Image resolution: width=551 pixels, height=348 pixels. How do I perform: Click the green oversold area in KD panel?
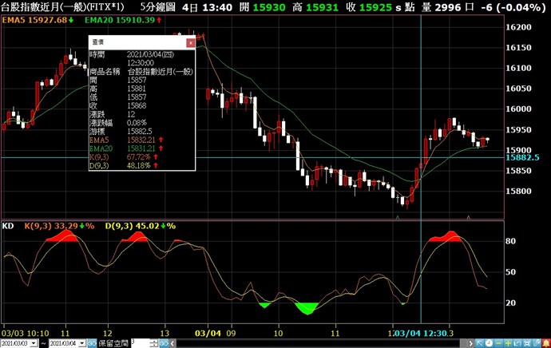pyautogui.click(x=306, y=307)
